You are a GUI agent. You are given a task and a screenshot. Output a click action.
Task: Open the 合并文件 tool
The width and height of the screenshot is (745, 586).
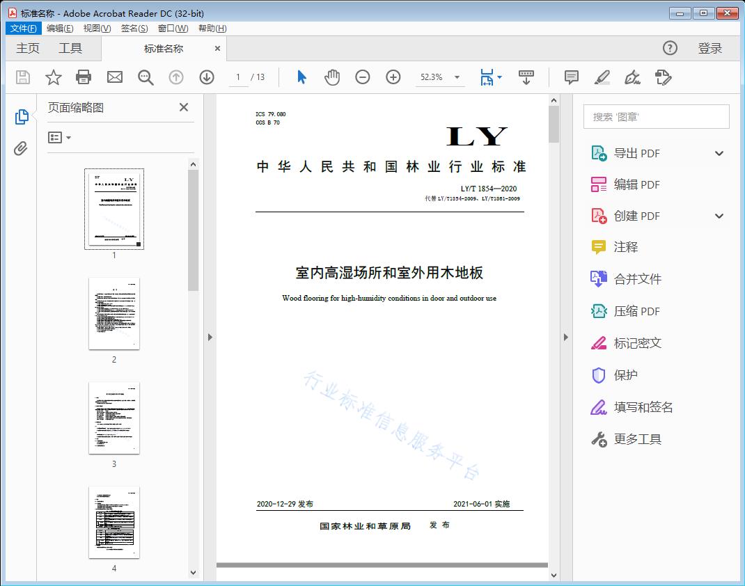click(x=637, y=279)
